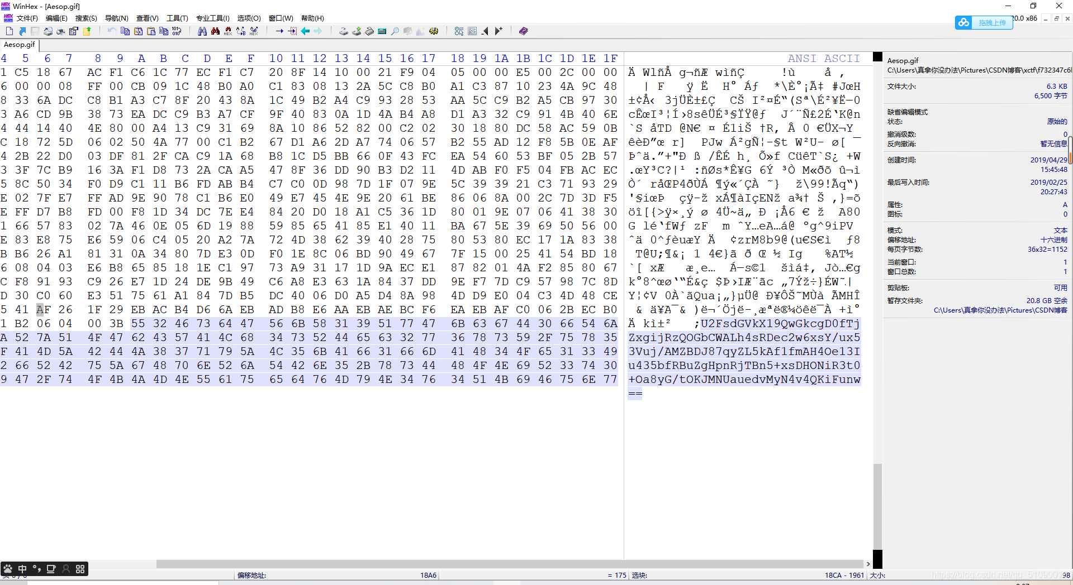Create a new file with the New icon

[10, 31]
